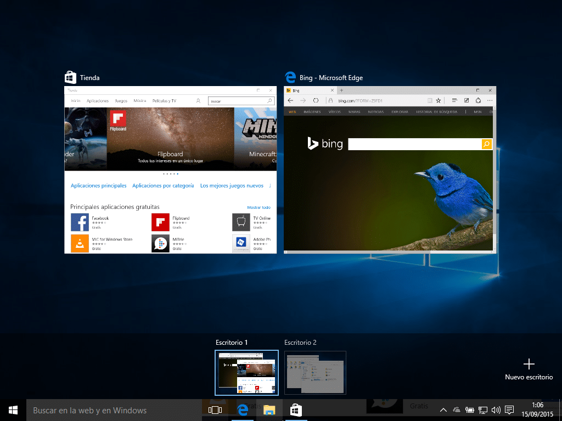
Task: Open the Facebook app icon
Action: (80, 223)
